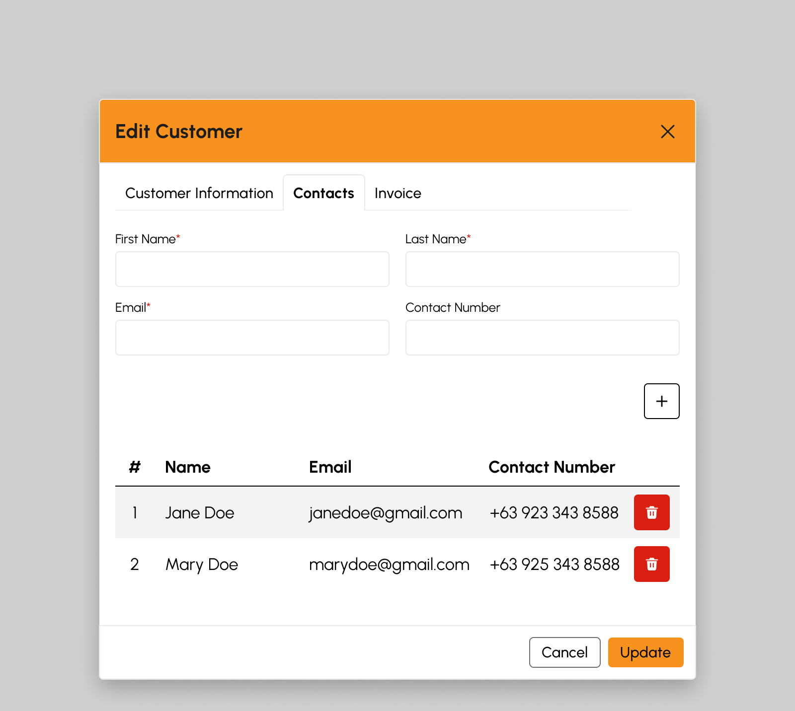The image size is (795, 711).
Task: Click the Contact Number label above the form field
Action: tap(453, 307)
